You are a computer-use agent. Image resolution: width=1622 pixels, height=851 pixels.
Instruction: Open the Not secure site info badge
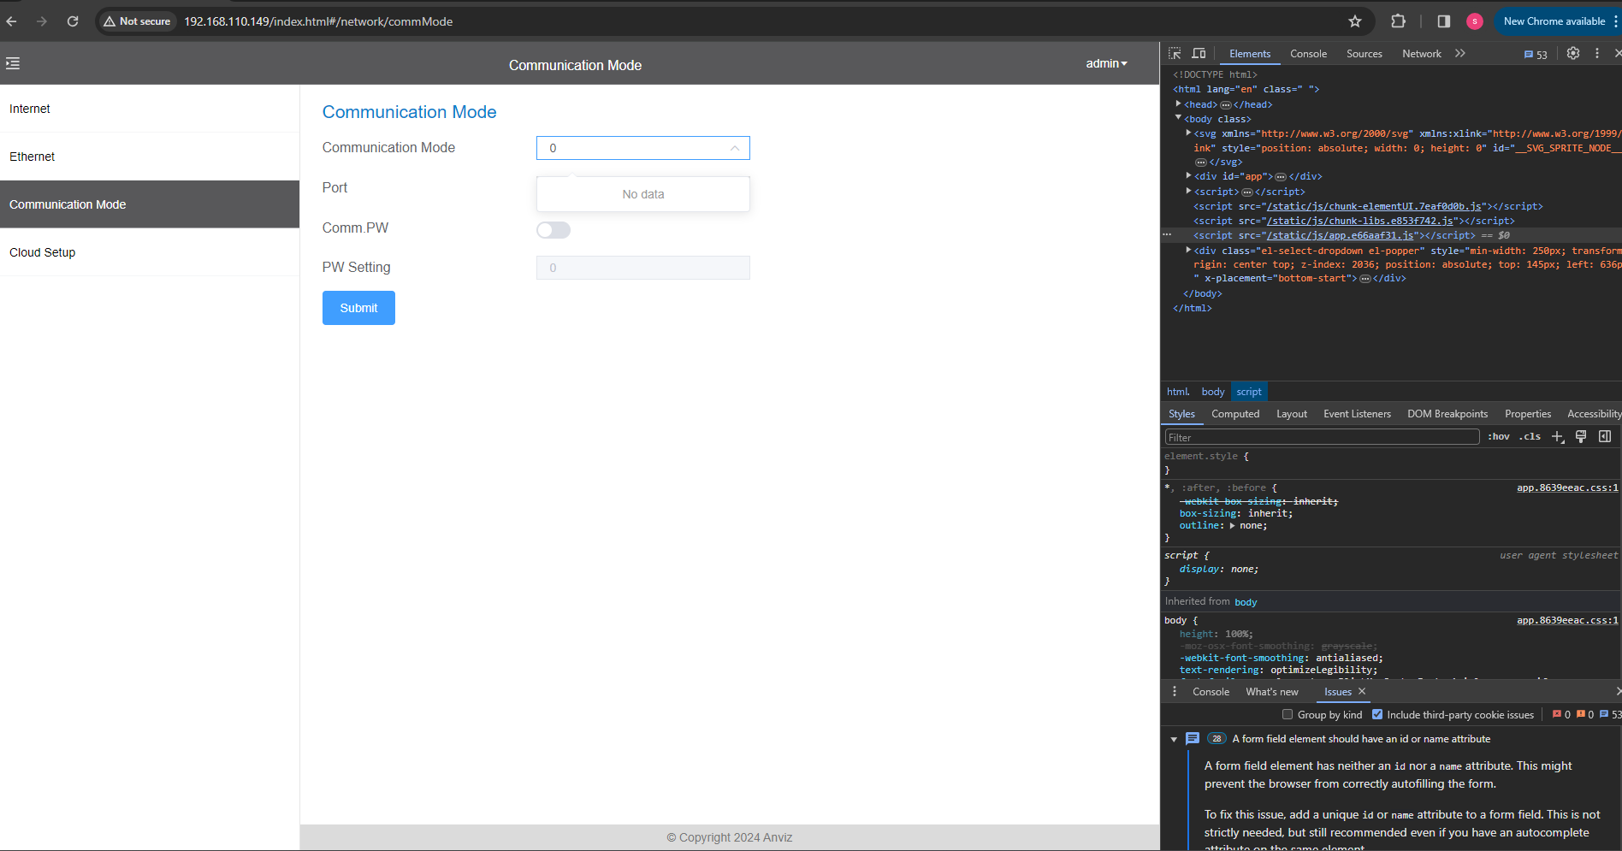click(137, 21)
